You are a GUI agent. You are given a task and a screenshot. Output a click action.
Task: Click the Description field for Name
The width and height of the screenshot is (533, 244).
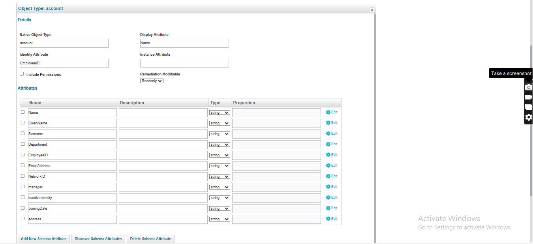(163, 113)
